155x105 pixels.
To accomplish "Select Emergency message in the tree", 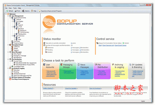I will click(20, 56).
